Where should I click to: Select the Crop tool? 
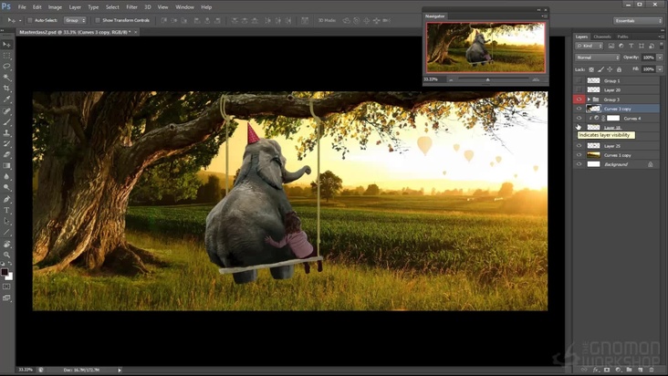tap(6, 88)
